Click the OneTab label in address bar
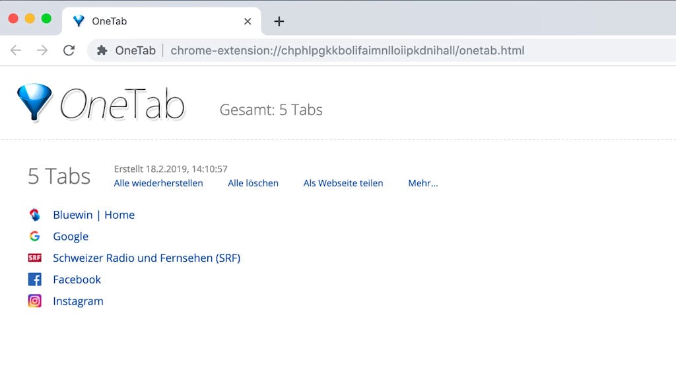Image resolution: width=676 pixels, height=380 pixels. [x=135, y=50]
